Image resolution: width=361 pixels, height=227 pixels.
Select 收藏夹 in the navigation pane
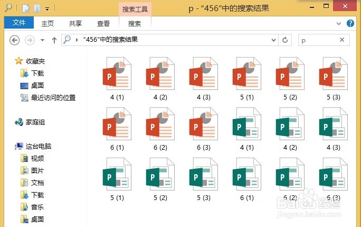[x=30, y=61]
